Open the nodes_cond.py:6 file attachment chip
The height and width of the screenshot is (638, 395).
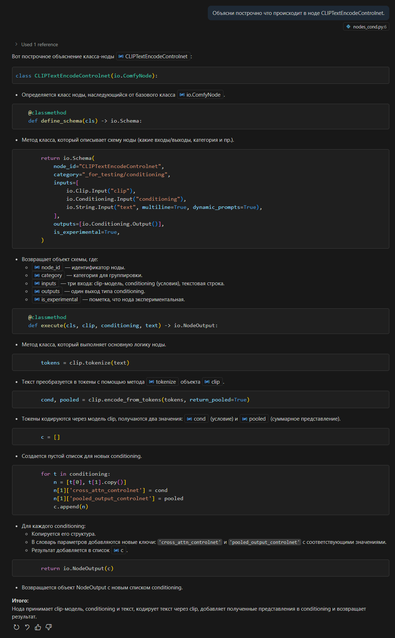[366, 27]
